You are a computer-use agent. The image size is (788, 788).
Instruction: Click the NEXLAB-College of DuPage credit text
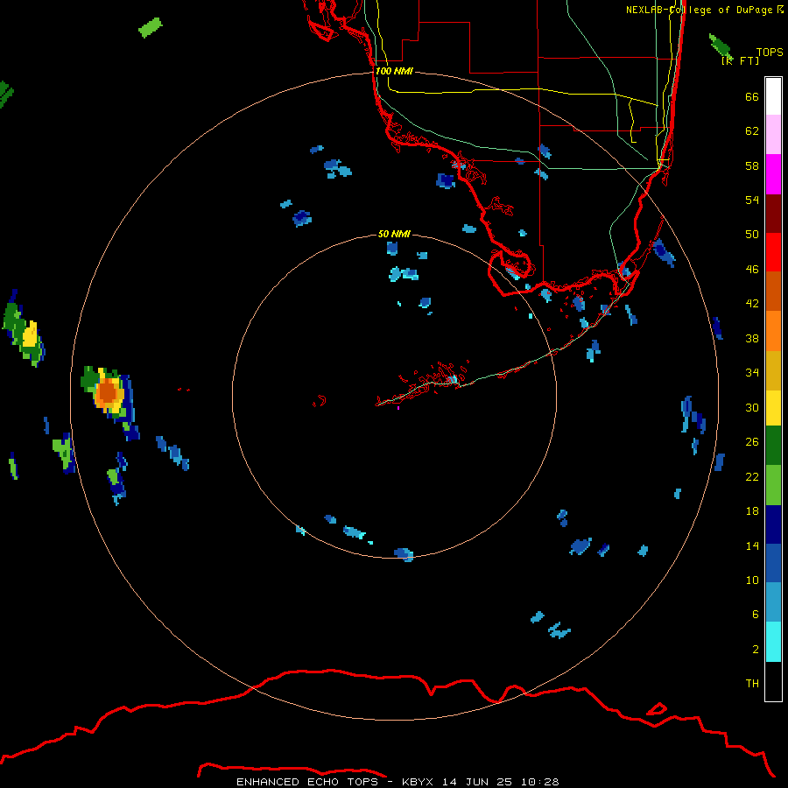[704, 10]
